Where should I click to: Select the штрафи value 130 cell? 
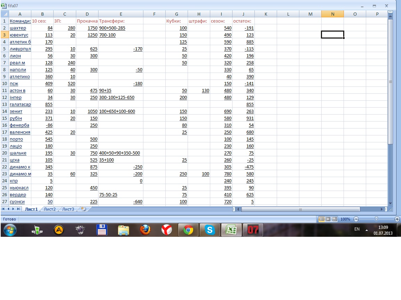pyautogui.click(x=199, y=91)
